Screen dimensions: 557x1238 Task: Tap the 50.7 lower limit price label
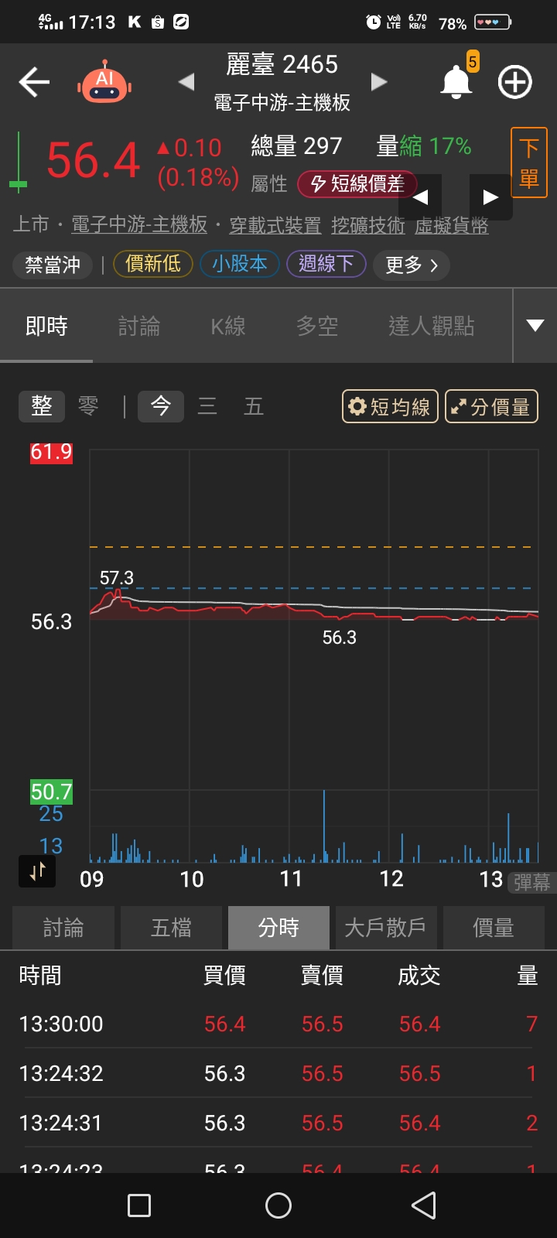click(51, 792)
